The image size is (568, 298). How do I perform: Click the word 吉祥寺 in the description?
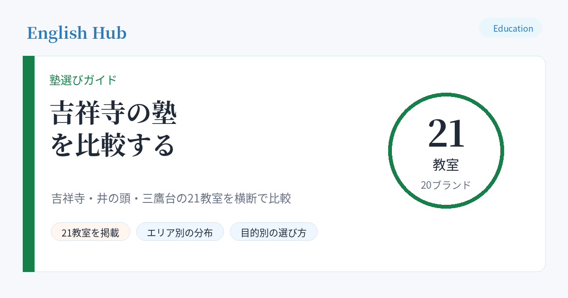[x=69, y=198]
